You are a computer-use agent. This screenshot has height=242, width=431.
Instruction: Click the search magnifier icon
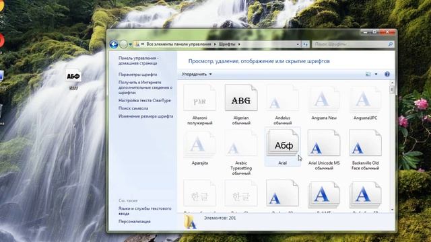point(391,44)
